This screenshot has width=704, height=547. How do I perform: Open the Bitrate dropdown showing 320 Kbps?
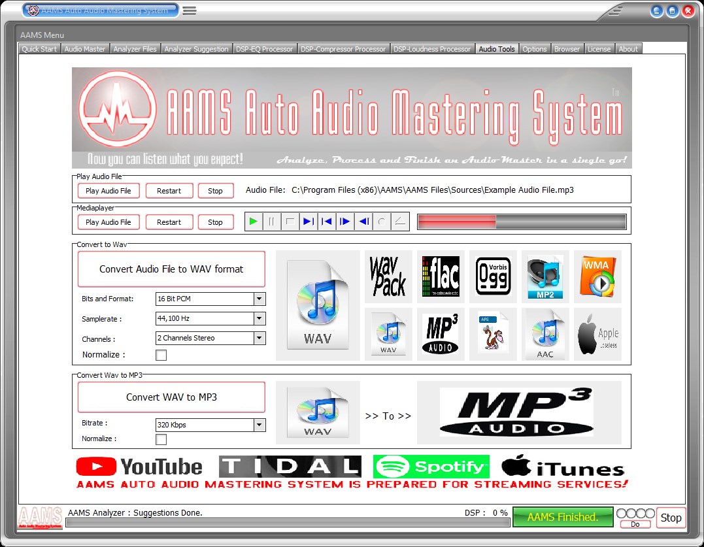[x=259, y=425]
